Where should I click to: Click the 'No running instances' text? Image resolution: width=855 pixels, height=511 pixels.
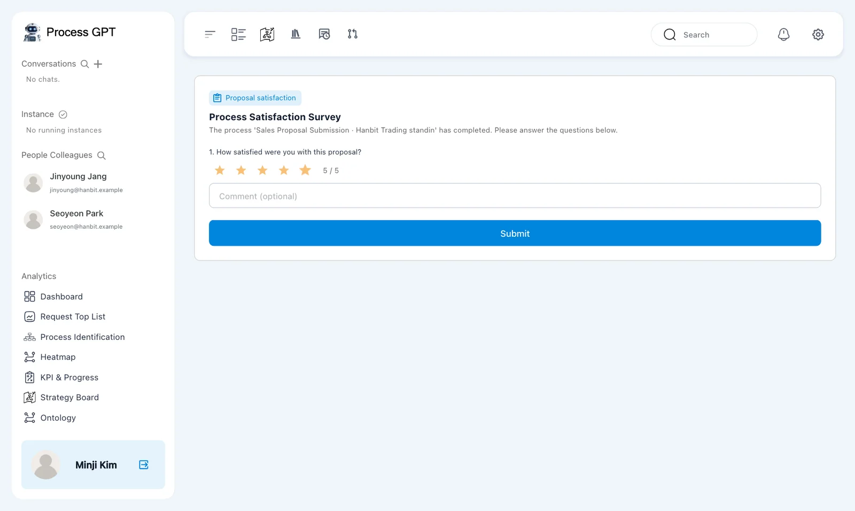click(64, 130)
